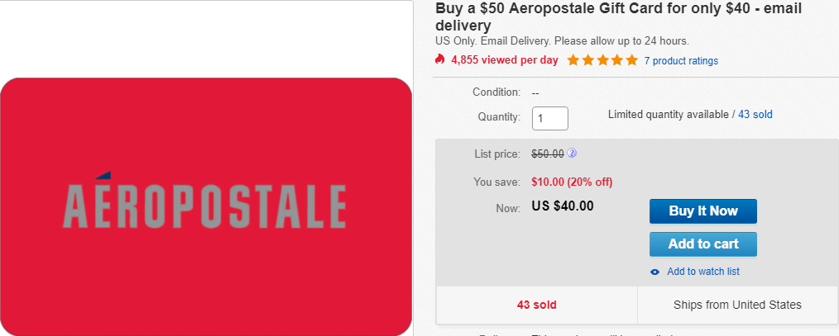This screenshot has width=839, height=336.
Task: Click the blue 43 sold link beside quantity
Action: point(755,114)
